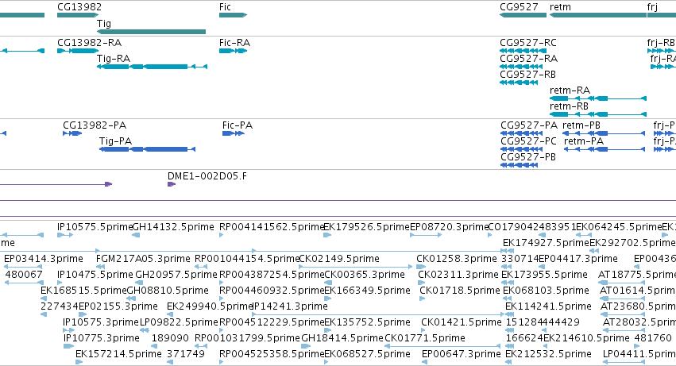Click EST CK02149.5prime label
The height and width of the screenshot is (366, 676).
tap(339, 259)
